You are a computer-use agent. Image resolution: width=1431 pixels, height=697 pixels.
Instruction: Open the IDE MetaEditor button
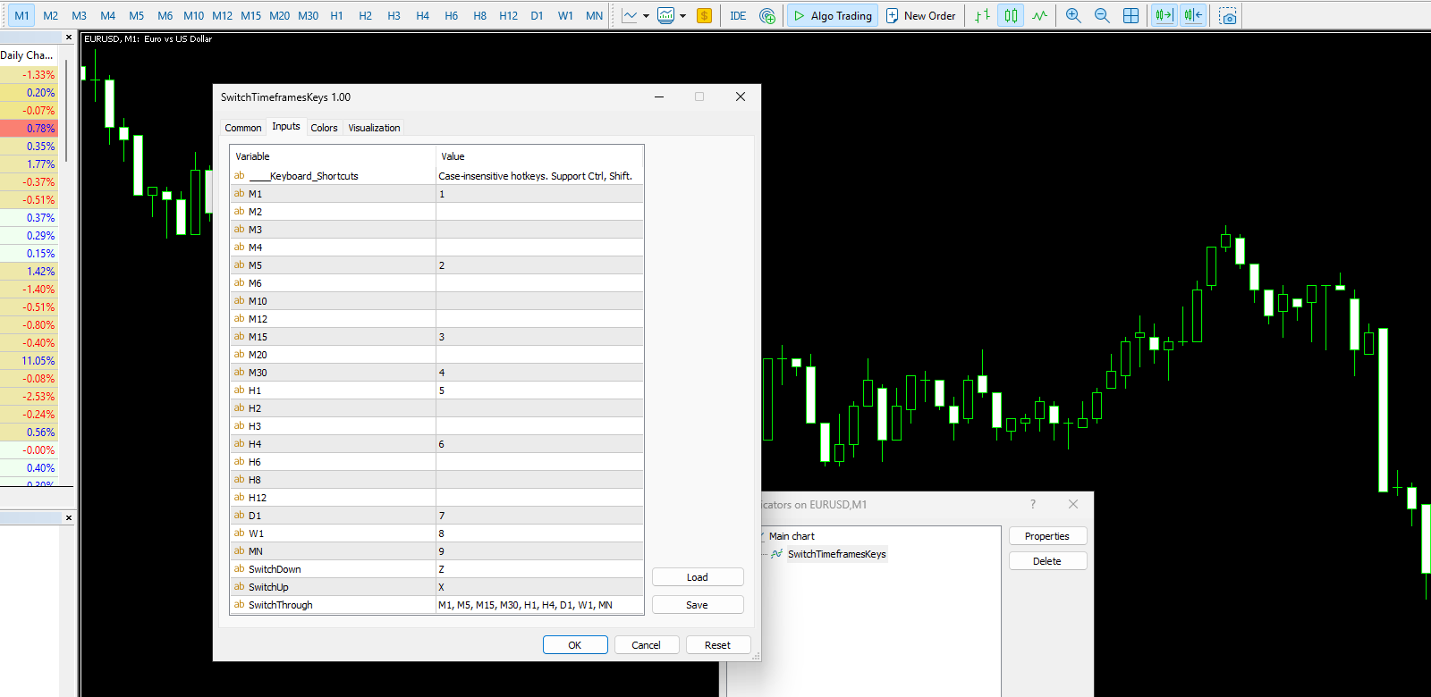(738, 15)
